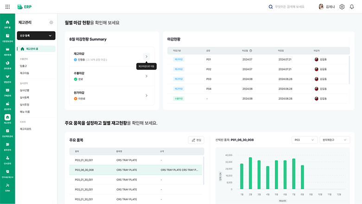
Task: Click P02 cell in 마감현황 table
Action: (x=209, y=69)
